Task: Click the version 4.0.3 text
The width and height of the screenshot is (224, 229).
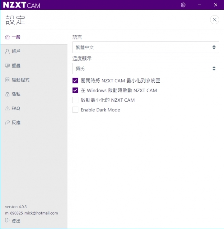Action: pos(16,207)
